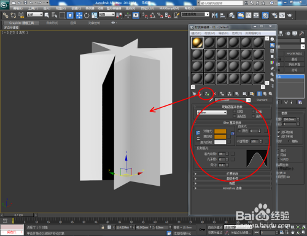
Task: Toggle Cap End checkbox in command panel
Action: click(x=279, y=136)
